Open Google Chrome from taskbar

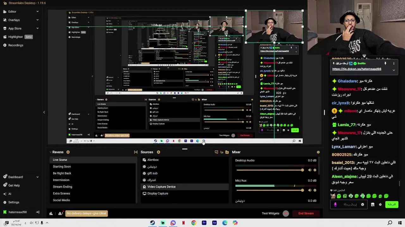click(x=194, y=223)
